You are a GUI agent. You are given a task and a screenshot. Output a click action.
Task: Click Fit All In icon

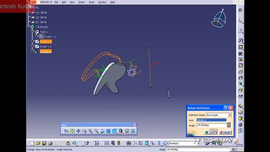coord(72,131)
